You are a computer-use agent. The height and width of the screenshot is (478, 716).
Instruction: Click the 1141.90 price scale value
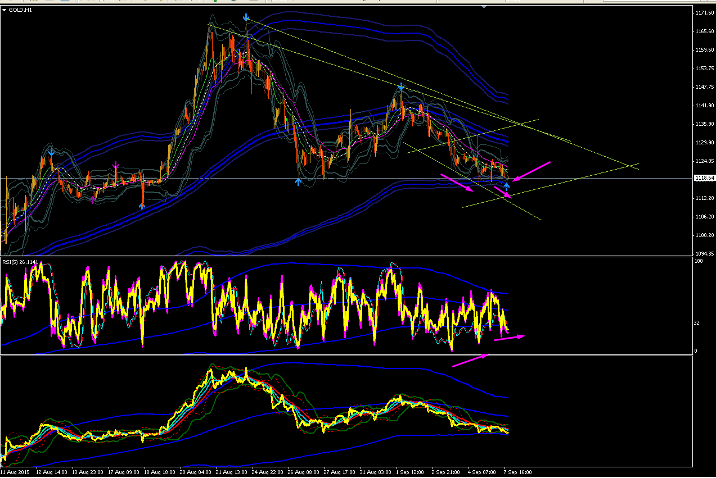[x=704, y=105]
